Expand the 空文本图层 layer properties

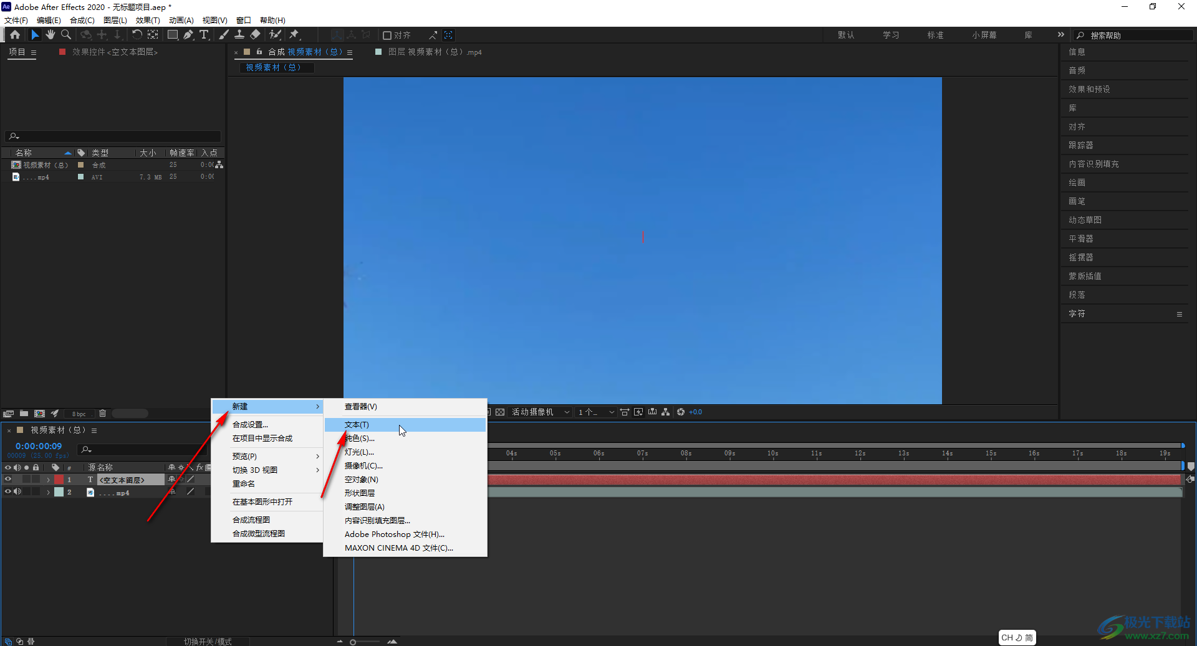point(48,480)
